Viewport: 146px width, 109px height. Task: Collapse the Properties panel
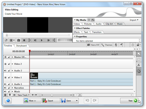tap(75, 37)
